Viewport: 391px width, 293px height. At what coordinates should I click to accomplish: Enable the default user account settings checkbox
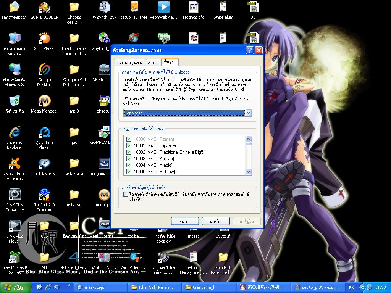click(126, 194)
